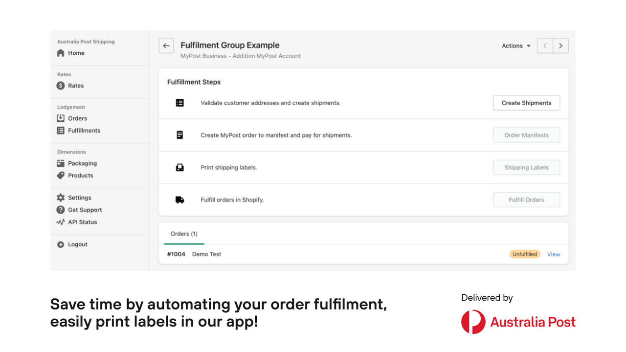Screen dimensions: 626x352
Task: Check API Status
Action: [x=61, y=222]
